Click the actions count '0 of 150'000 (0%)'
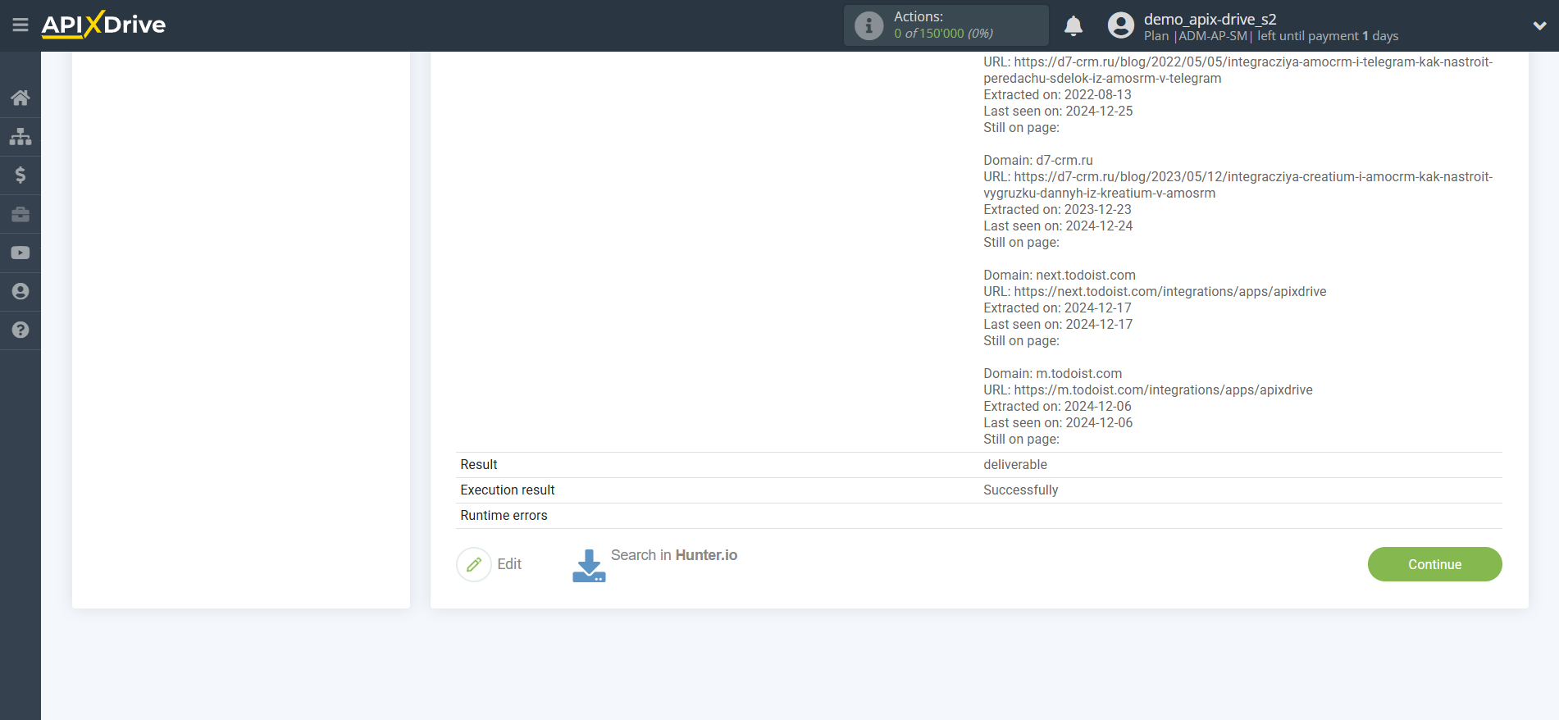This screenshot has height=720, width=1559. click(x=943, y=34)
